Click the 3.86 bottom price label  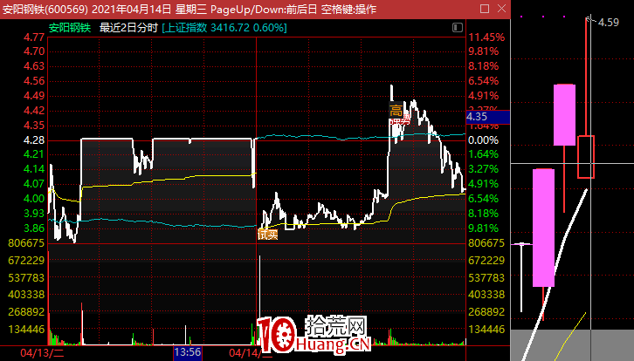pos(34,228)
